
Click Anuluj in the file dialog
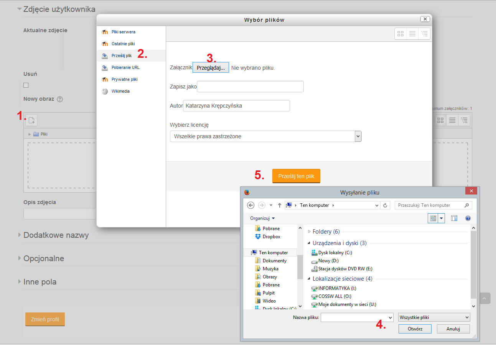pos(453,329)
